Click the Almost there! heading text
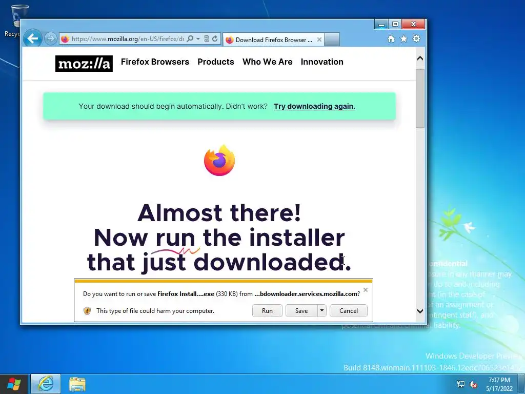525x394 pixels. tap(219, 213)
